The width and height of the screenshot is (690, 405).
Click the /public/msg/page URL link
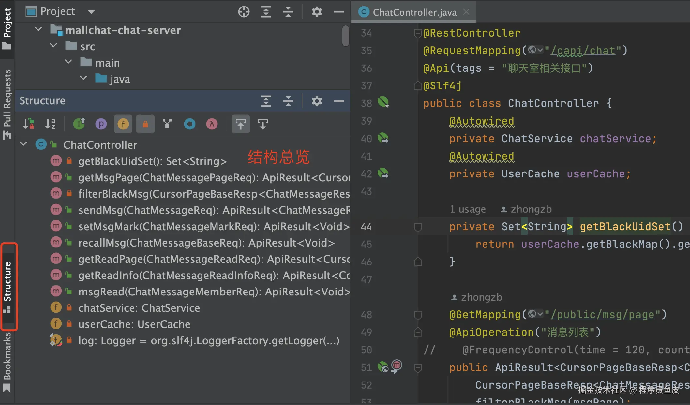(602, 315)
